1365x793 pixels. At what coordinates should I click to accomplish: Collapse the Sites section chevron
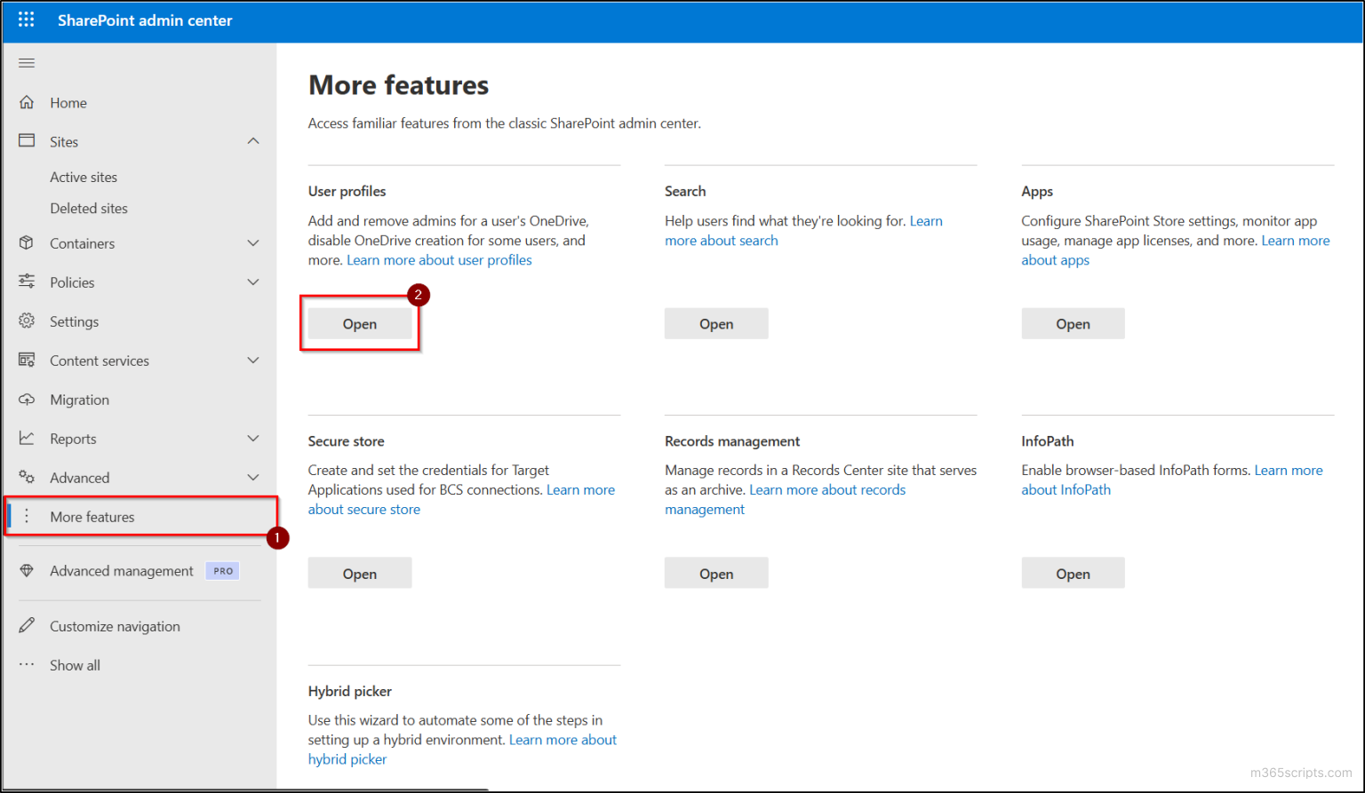(253, 140)
